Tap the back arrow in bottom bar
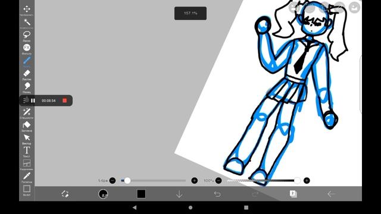 (331, 194)
